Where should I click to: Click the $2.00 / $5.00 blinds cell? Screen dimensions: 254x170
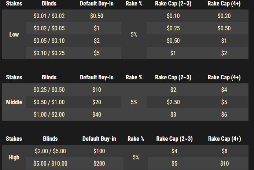coord(50,151)
